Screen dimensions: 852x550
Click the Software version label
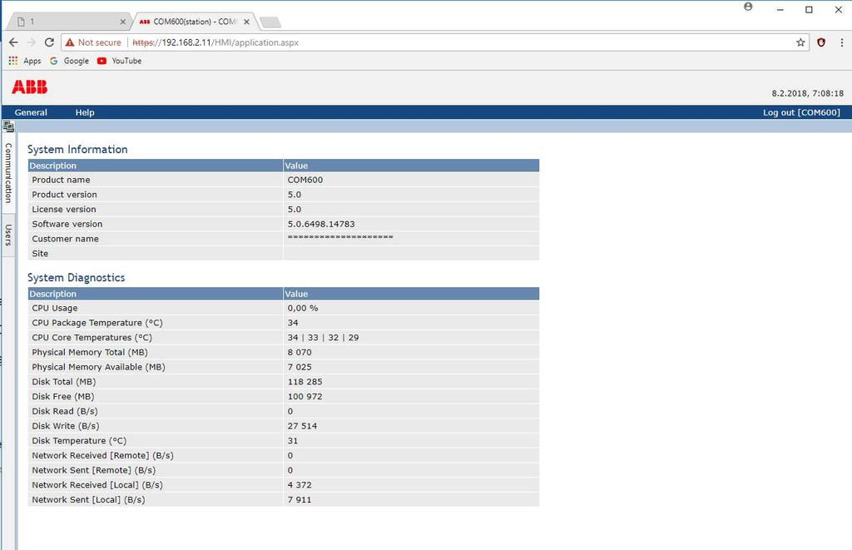tap(67, 224)
